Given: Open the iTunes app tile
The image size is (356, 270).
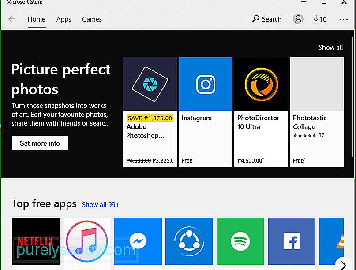Looking at the screenshot, I should 87,241.
